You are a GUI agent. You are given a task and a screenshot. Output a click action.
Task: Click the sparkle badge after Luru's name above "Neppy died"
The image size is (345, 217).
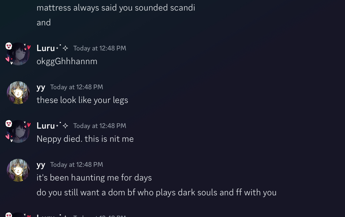click(x=65, y=126)
